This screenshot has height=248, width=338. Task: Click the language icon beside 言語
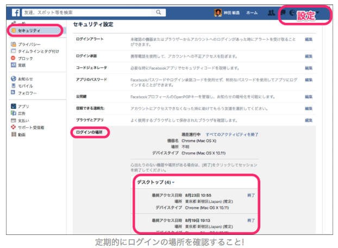tap(14, 65)
